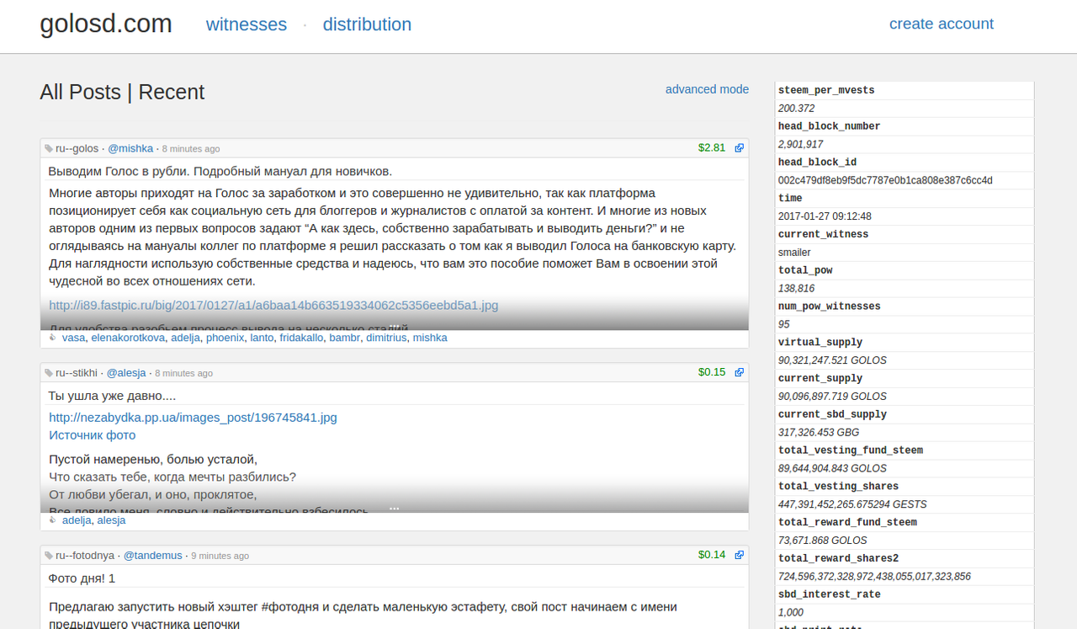Open voter mishka in the voters list
The height and width of the screenshot is (629, 1077).
click(x=430, y=338)
